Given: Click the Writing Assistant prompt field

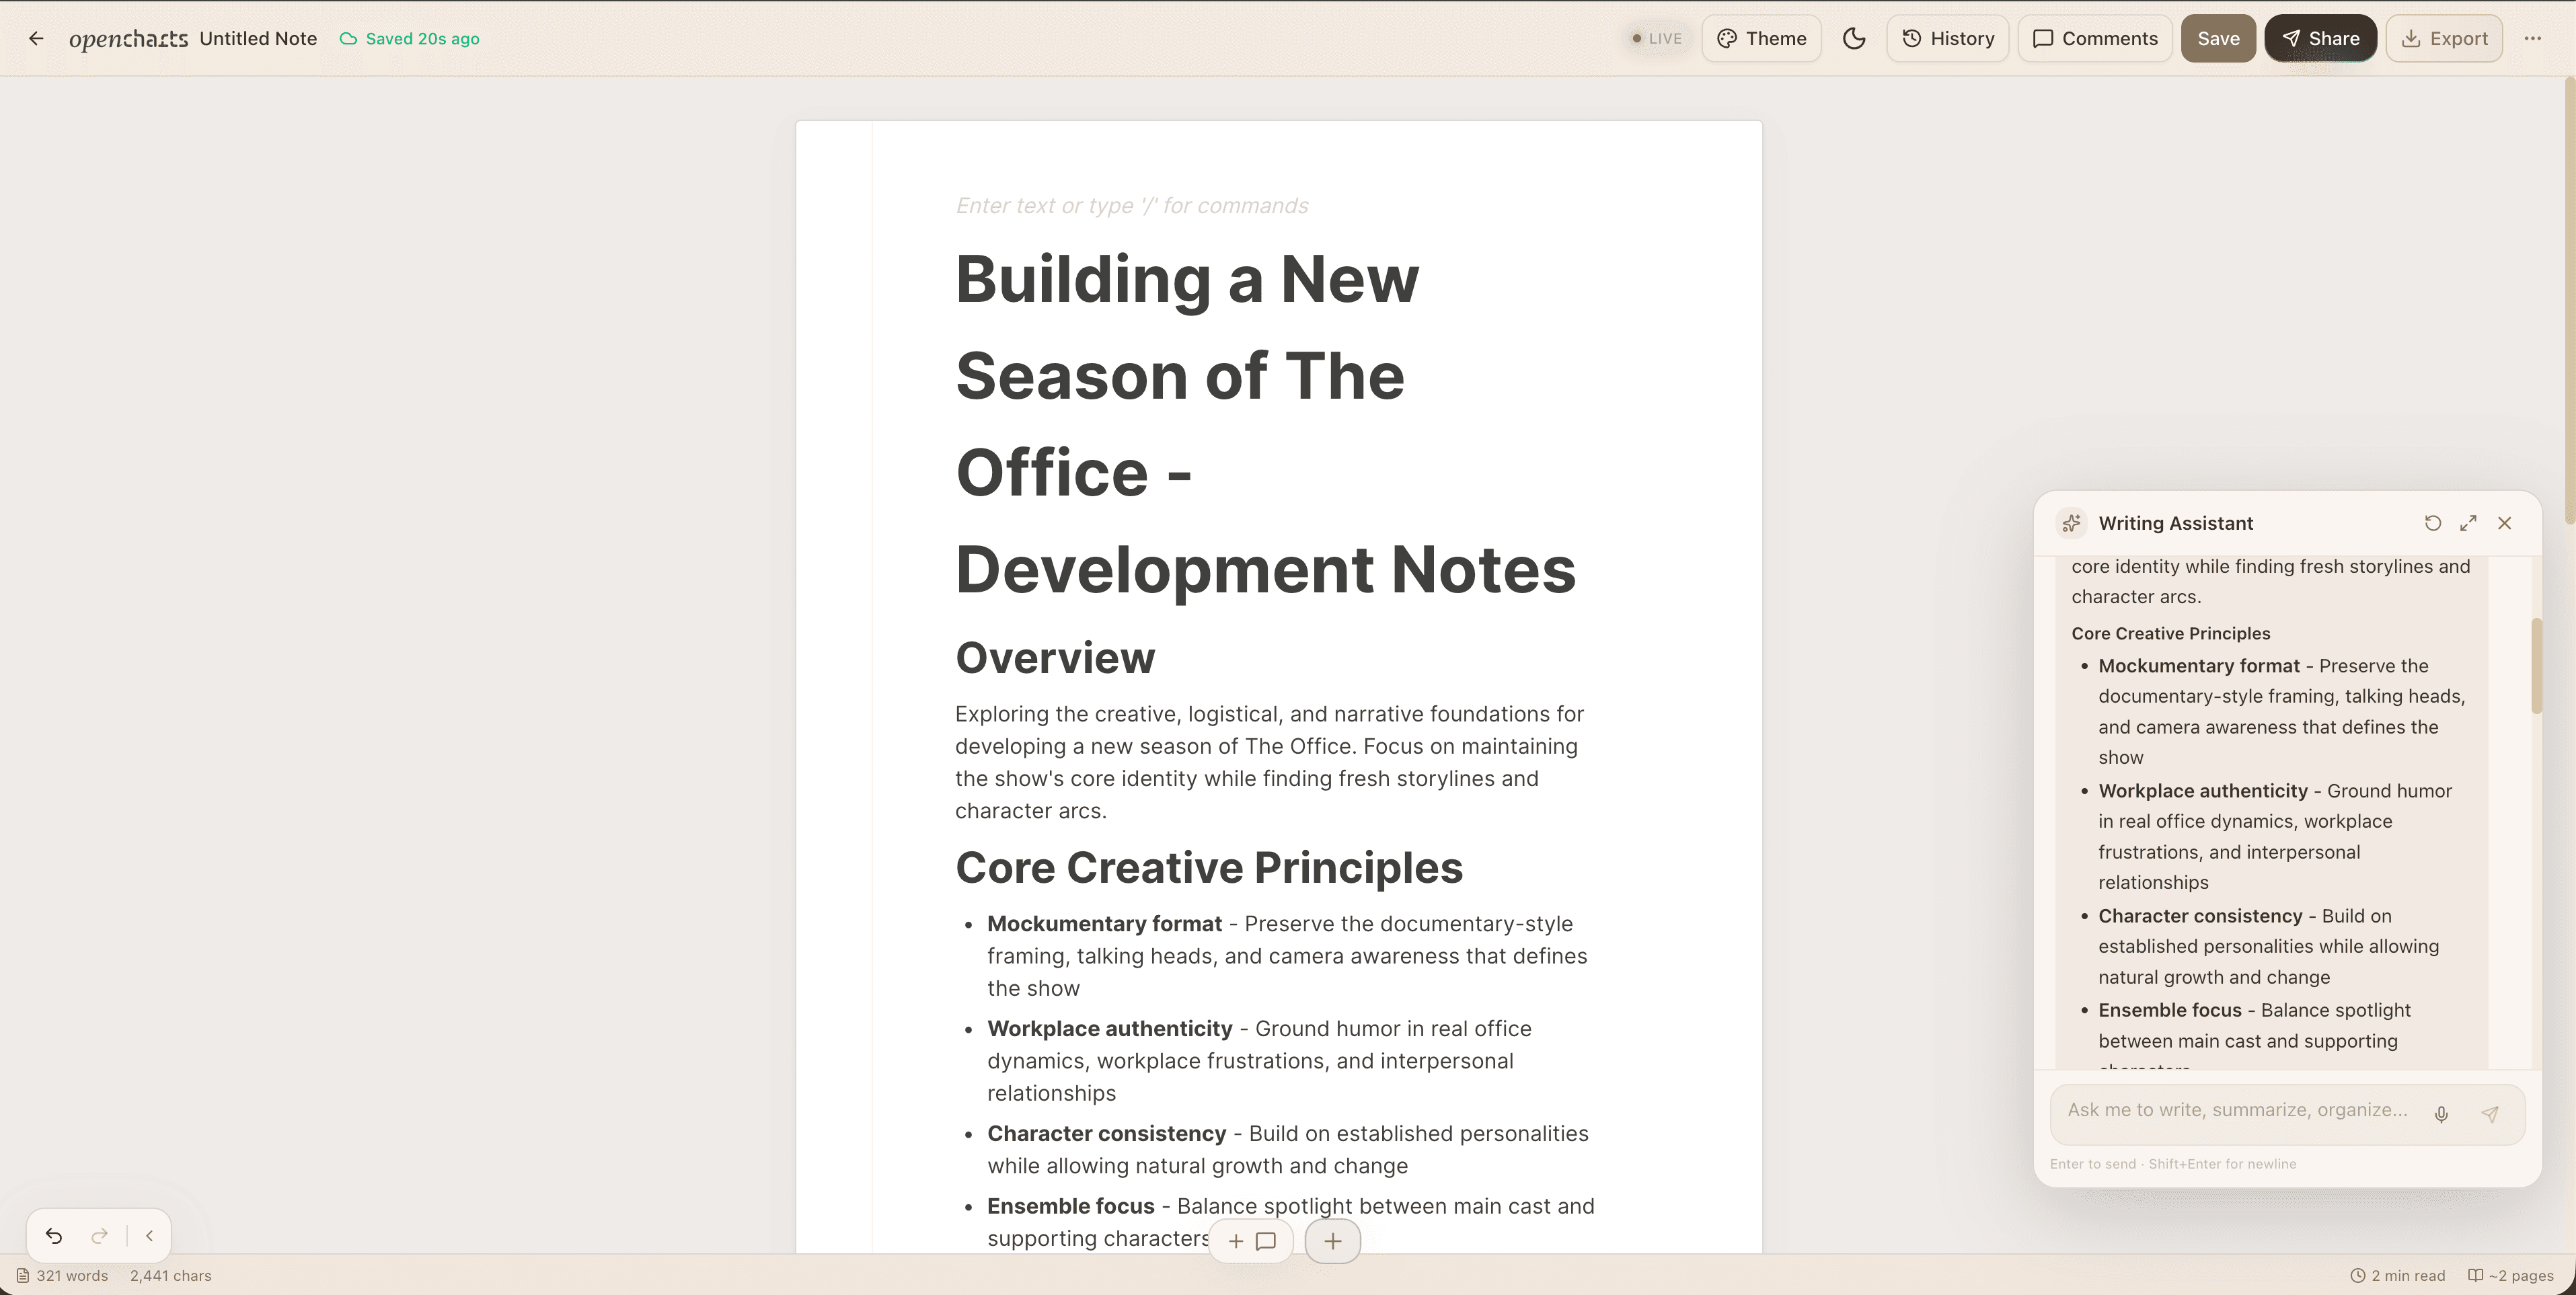Looking at the screenshot, I should click(x=2238, y=1110).
